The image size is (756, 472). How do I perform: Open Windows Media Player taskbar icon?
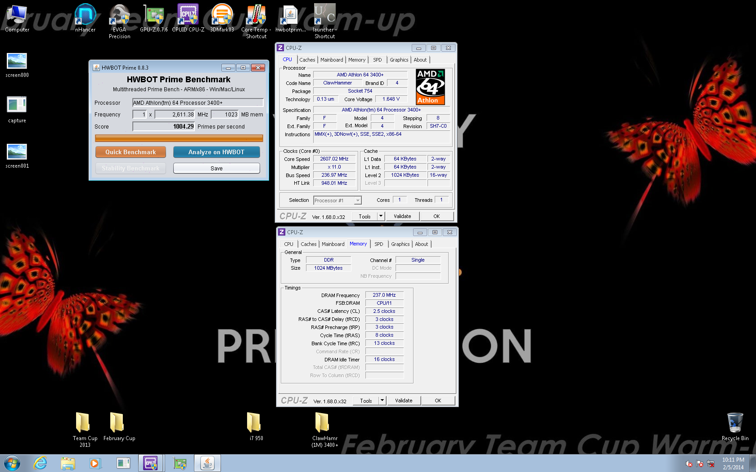pyautogui.click(x=95, y=463)
